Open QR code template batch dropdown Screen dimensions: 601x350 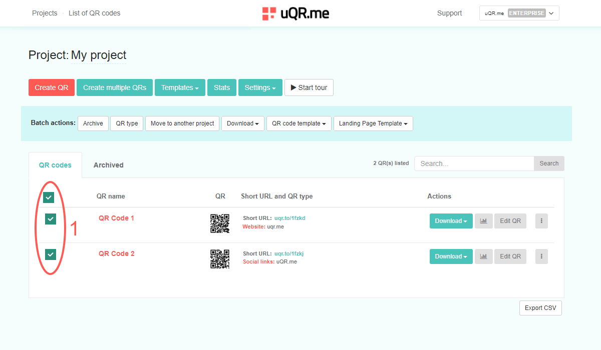tap(299, 123)
